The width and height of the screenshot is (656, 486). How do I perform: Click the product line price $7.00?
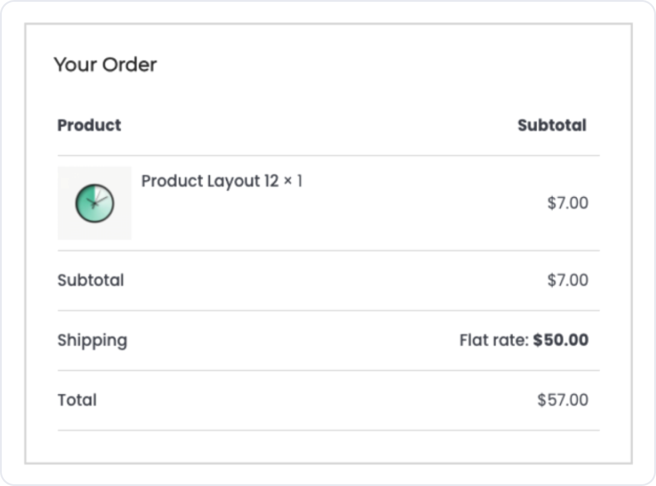[567, 202]
